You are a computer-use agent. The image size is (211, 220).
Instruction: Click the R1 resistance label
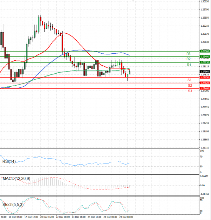click(189, 65)
